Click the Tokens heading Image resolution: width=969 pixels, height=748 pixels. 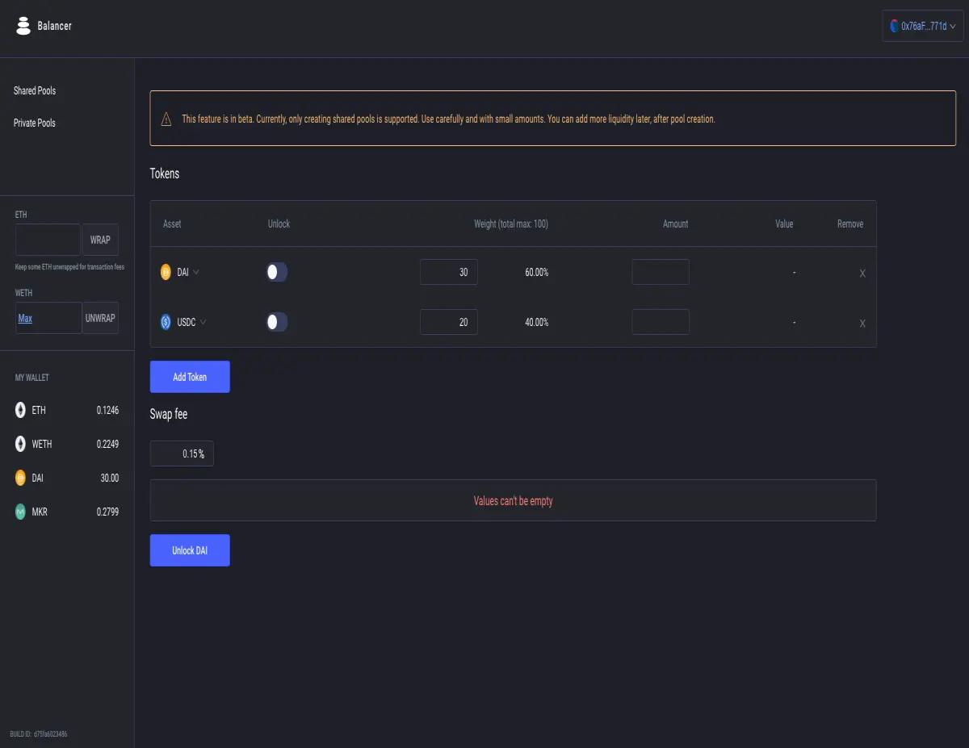[x=165, y=173]
